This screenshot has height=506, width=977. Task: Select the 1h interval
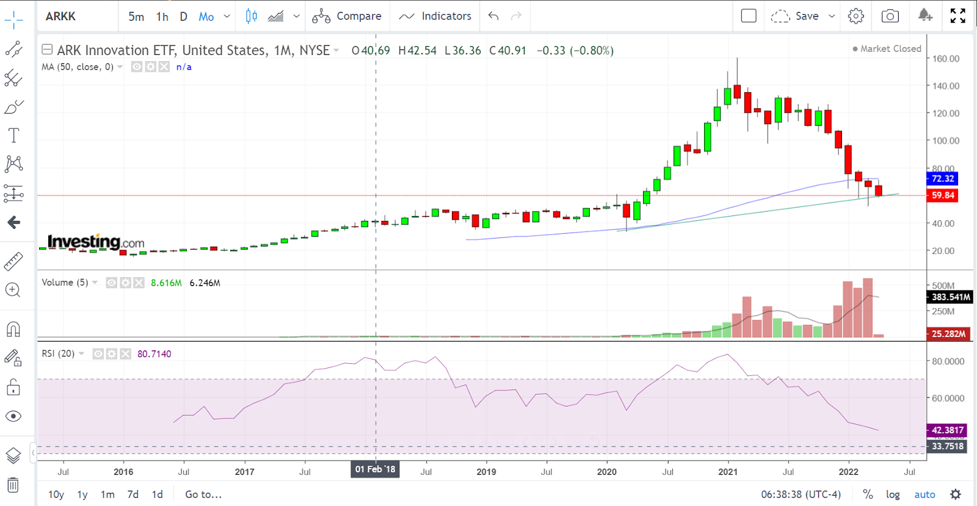(162, 16)
